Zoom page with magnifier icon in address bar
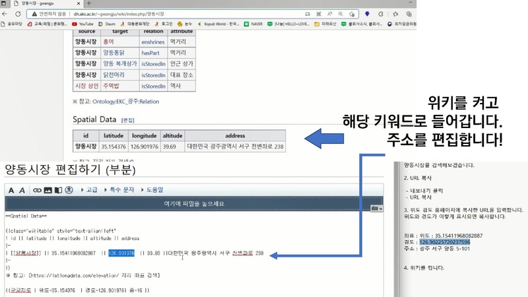 (x=341, y=14)
